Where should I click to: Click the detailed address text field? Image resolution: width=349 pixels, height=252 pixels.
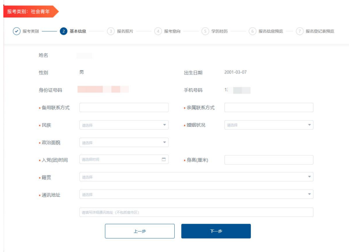(x=196, y=212)
